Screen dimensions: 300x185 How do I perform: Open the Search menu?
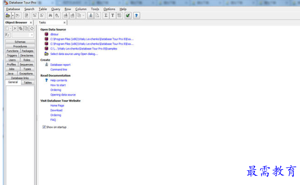coord(29,9)
